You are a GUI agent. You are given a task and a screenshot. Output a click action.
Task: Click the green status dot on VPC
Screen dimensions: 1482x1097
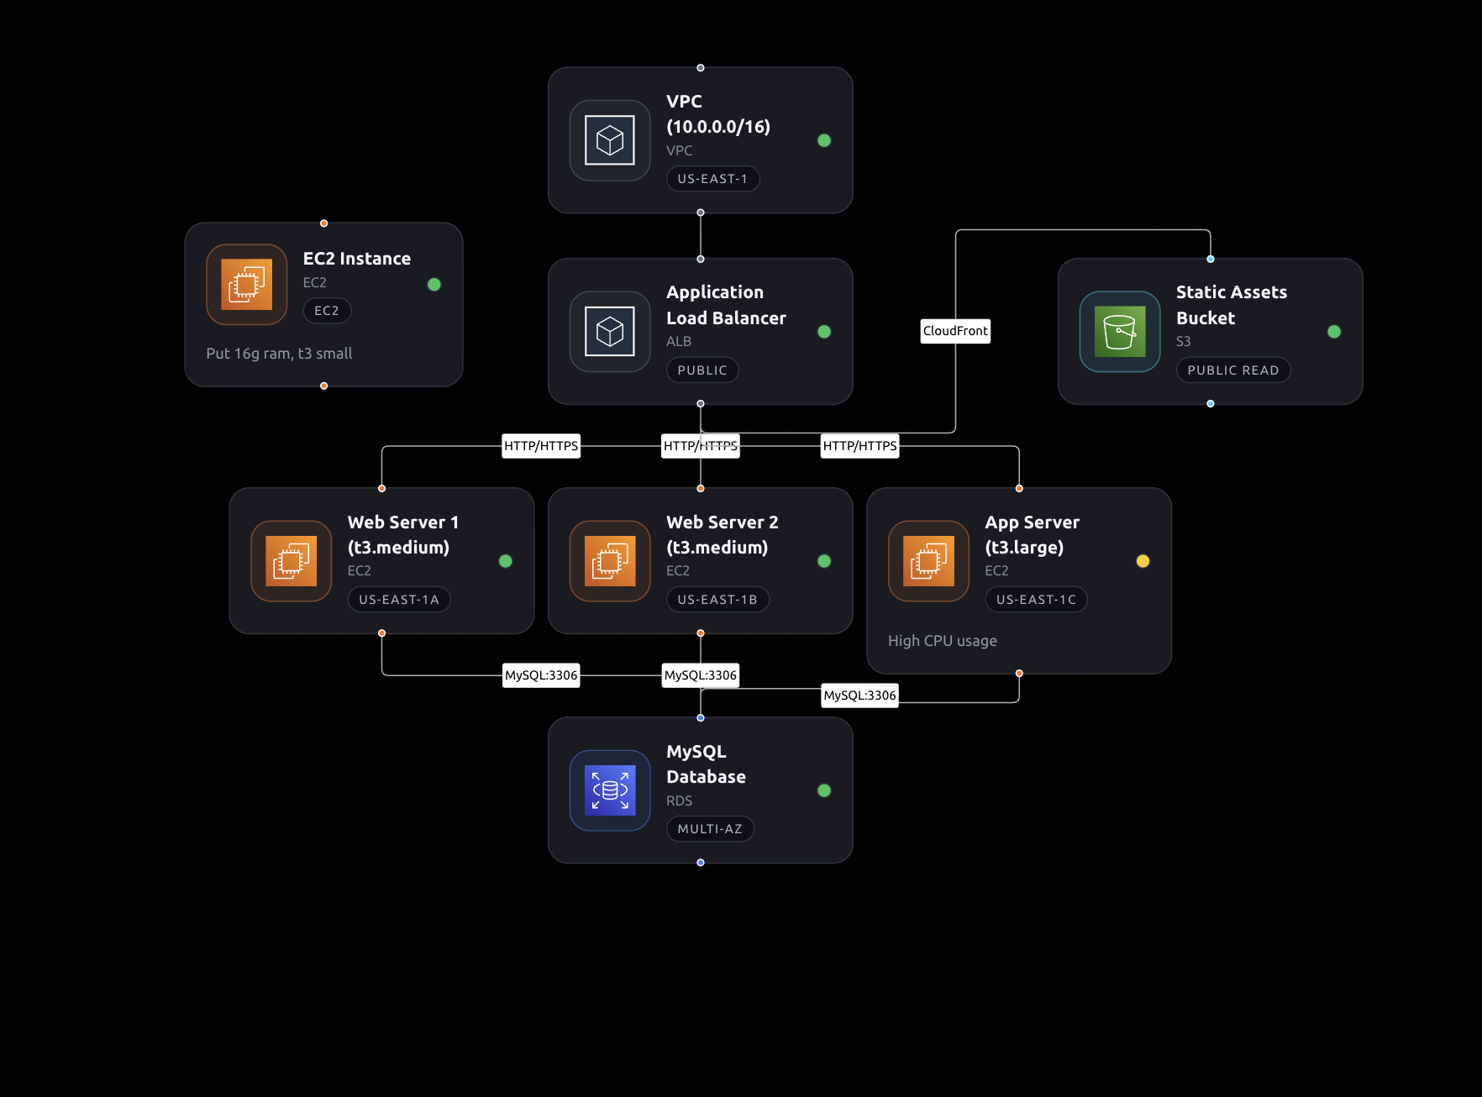[x=824, y=140]
